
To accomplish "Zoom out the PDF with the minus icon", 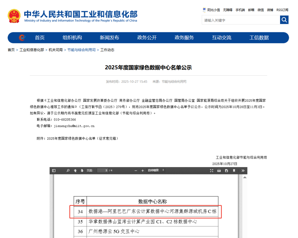I will [135, 170].
